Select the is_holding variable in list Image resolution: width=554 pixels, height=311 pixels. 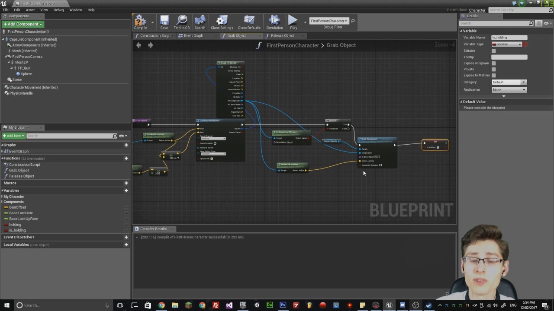17,230
